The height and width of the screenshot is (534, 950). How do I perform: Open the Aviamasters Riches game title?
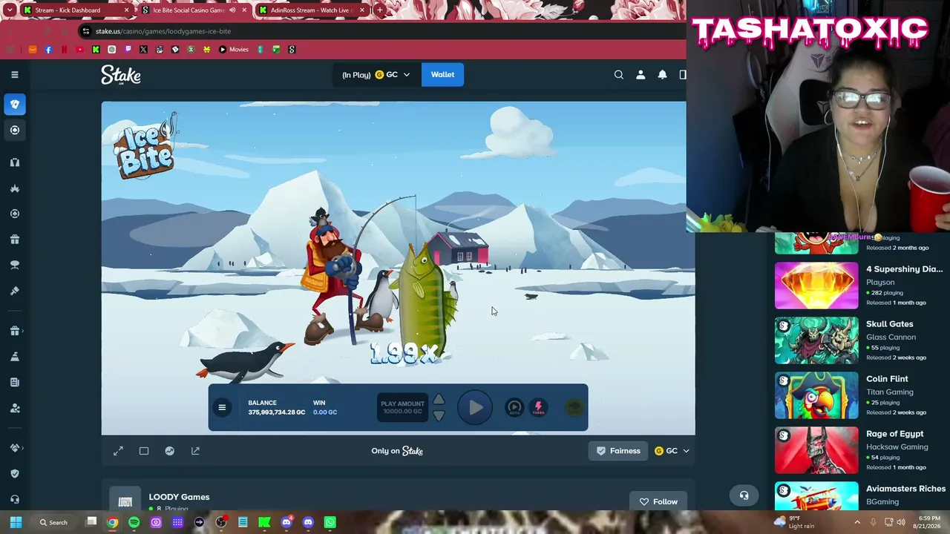pos(905,489)
